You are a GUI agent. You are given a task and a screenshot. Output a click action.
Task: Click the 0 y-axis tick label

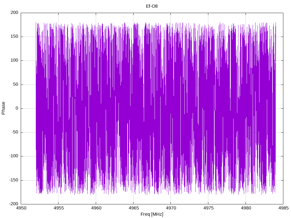coord(17,108)
